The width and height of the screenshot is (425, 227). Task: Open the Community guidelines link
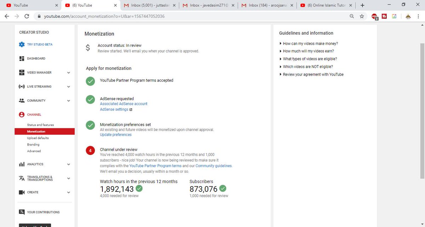(214, 166)
